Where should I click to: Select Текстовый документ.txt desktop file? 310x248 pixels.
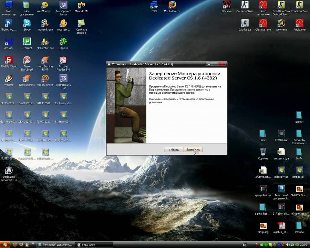click(x=281, y=193)
